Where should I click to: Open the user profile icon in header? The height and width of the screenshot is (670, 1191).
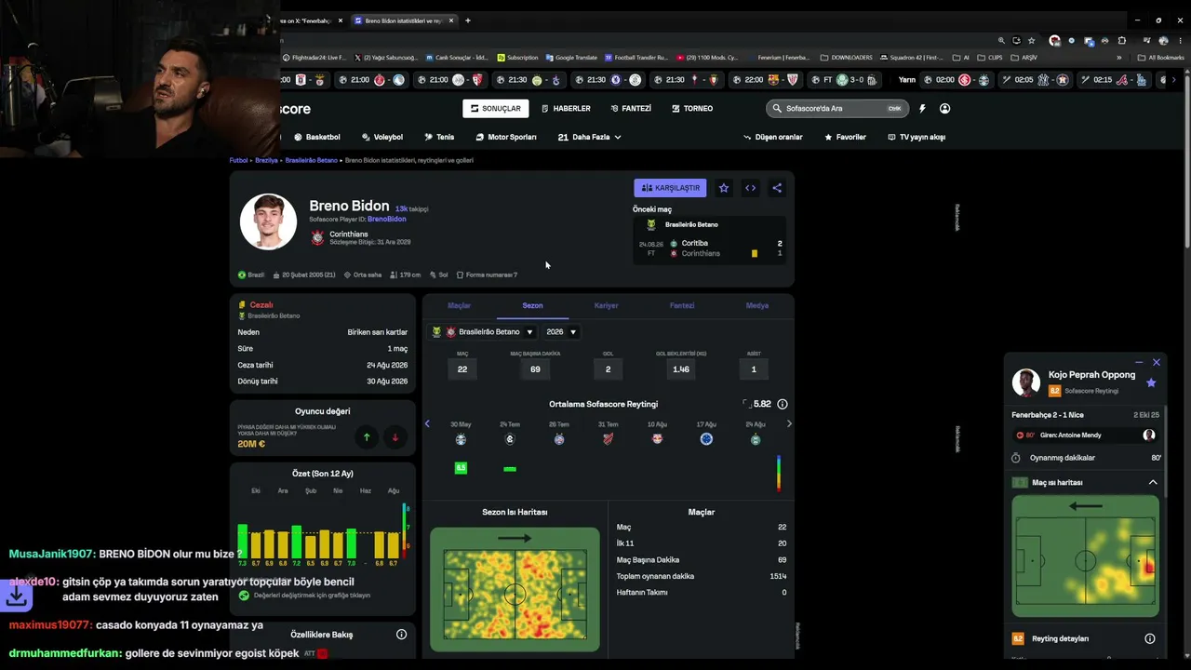pos(944,109)
